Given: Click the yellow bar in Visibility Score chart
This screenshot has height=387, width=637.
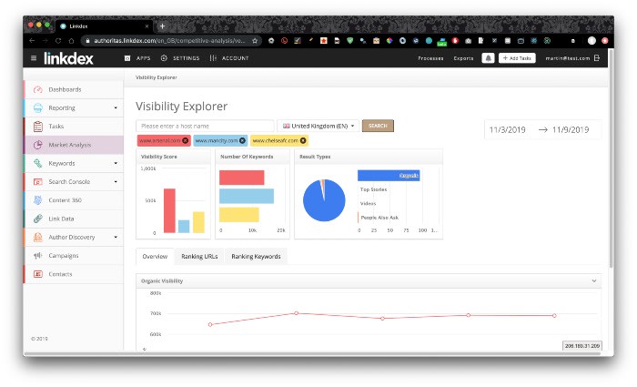Looking at the screenshot, I should pyautogui.click(x=198, y=222).
